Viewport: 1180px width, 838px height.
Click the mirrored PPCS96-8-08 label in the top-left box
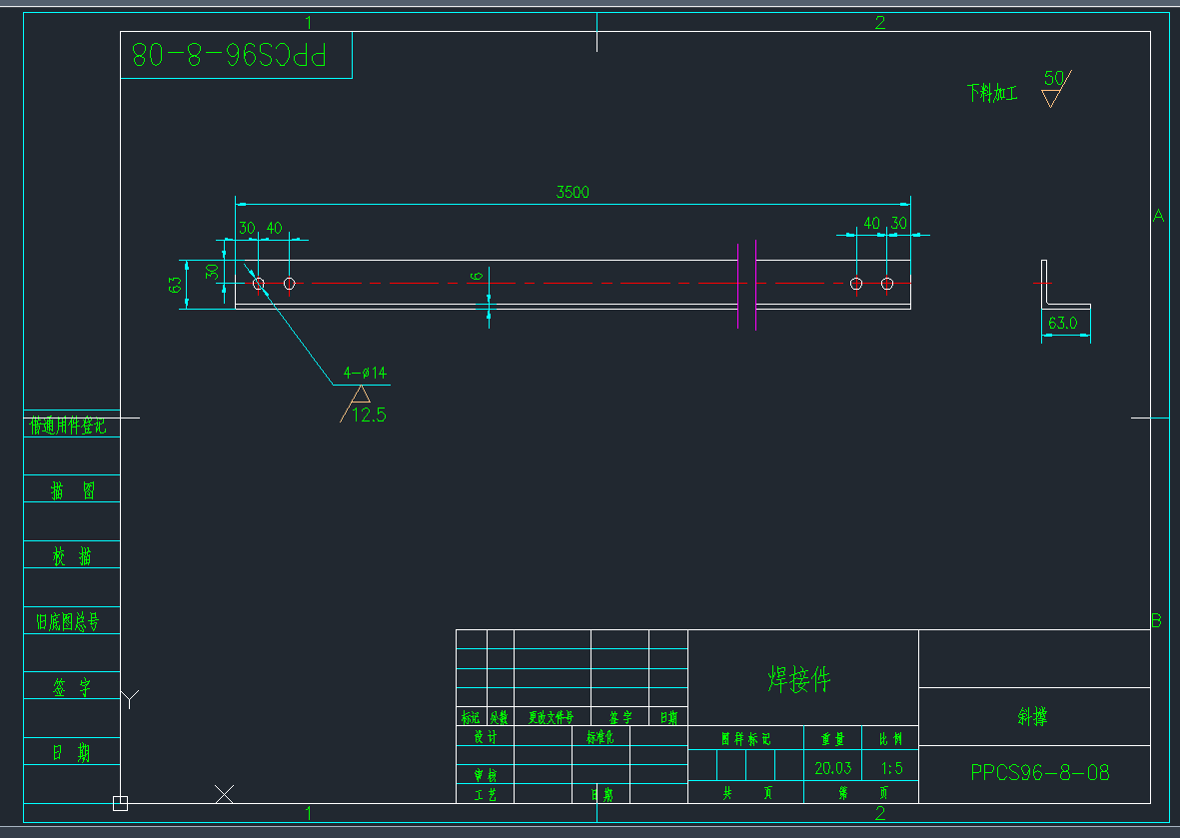click(229, 55)
